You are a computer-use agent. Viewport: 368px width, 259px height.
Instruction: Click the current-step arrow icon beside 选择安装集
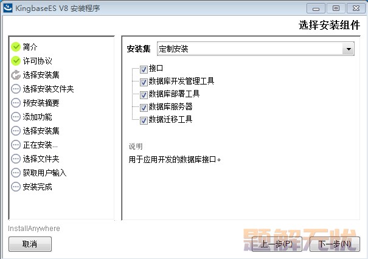[x=16, y=75]
